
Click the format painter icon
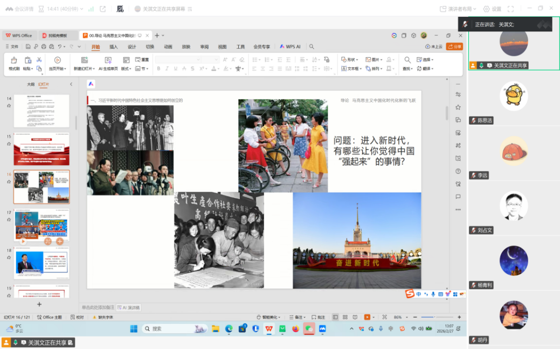14,60
